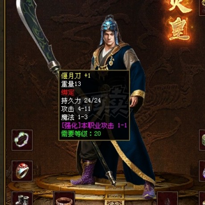Click the 攻击 4-11 attack stat line
Viewport: 205px width, 205px height.
[x=76, y=109]
